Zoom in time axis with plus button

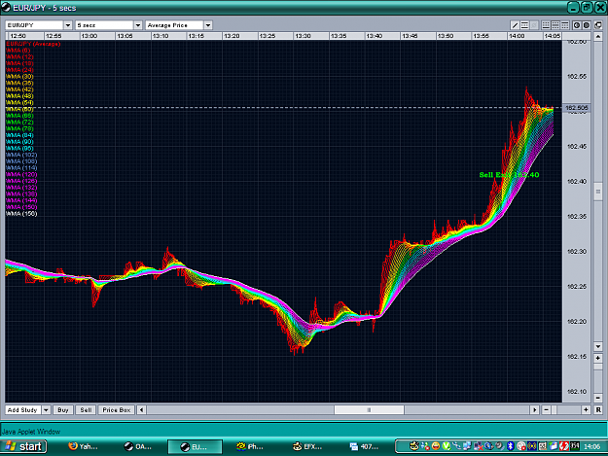click(586, 410)
